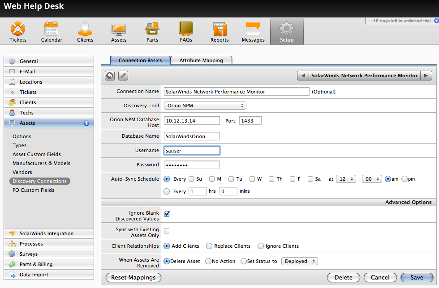Open Clients settings in sidebar
The height and width of the screenshot is (288, 439).
coord(49,102)
